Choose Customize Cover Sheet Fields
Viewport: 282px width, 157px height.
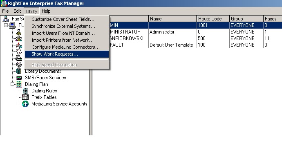[67, 19]
